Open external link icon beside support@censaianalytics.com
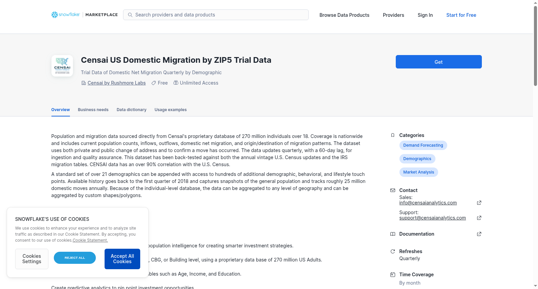The height and width of the screenshot is (289, 538). pos(479,218)
